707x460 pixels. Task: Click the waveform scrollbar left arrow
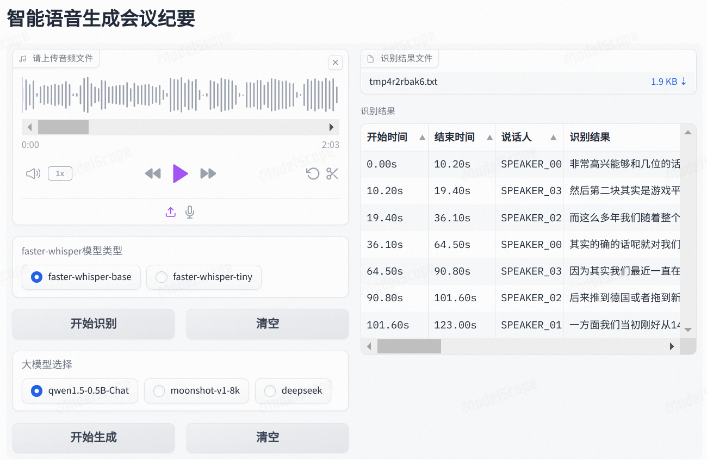[x=29, y=127]
